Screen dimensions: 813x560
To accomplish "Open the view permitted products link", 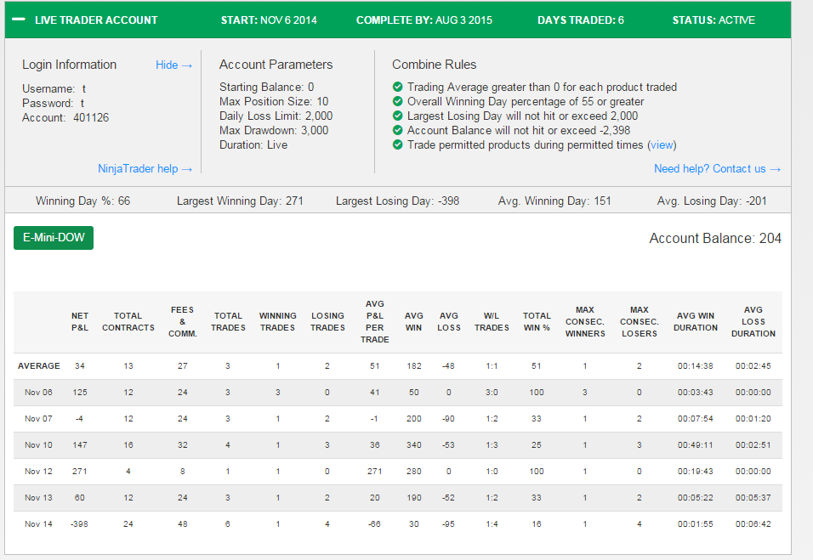I will (662, 145).
